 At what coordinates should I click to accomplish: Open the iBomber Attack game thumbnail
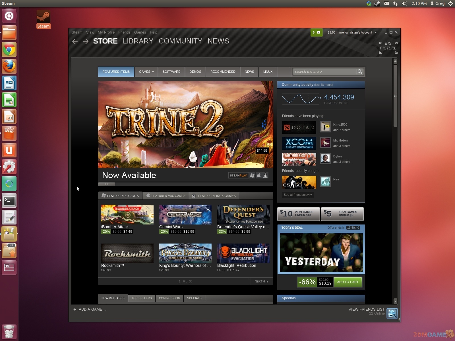127,215
